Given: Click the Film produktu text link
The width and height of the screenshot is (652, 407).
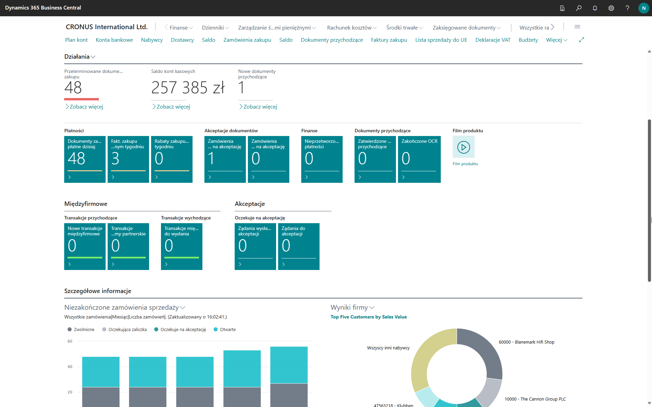Looking at the screenshot, I should pyautogui.click(x=465, y=164).
